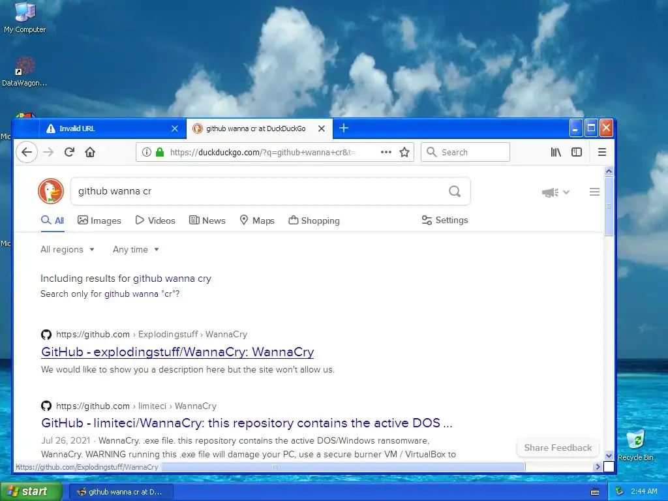The height and width of the screenshot is (501, 668).
Task: Click vertical scrollbar up arrow
Action: pos(609,172)
